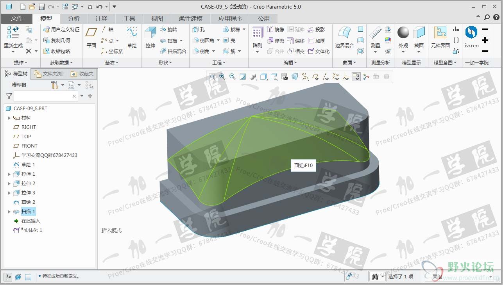
Task: Toggle coordinate system display in graphics toolbar
Action: (x=346, y=77)
